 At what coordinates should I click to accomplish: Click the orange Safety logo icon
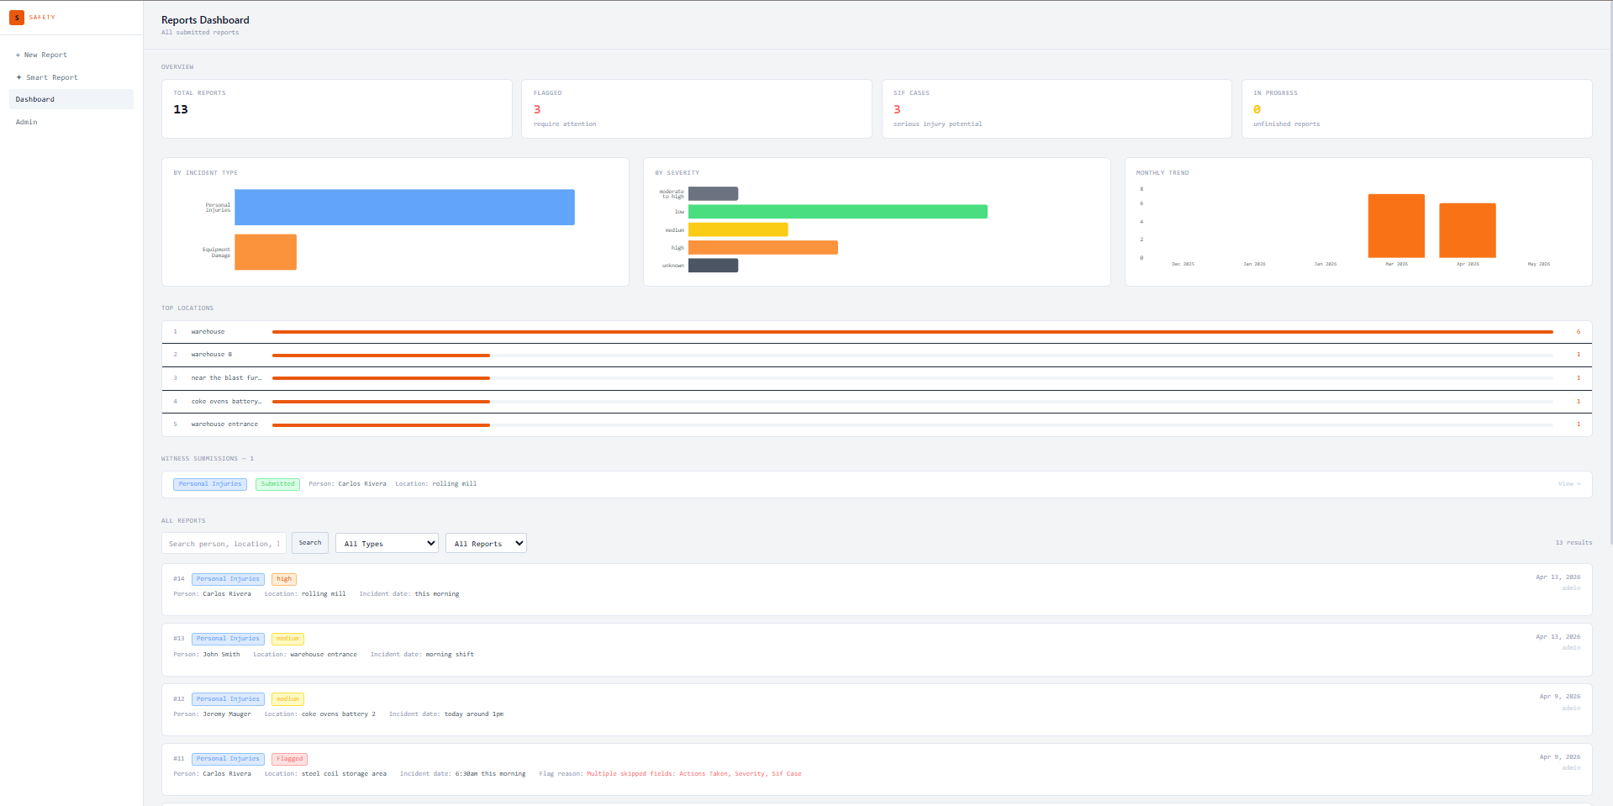[x=17, y=17]
